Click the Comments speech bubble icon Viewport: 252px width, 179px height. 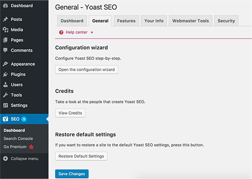click(x=5, y=50)
